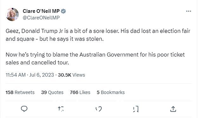Visit the @ClareONeilMP handle link
Viewport: 201px width, 118px height.
click(x=41, y=18)
